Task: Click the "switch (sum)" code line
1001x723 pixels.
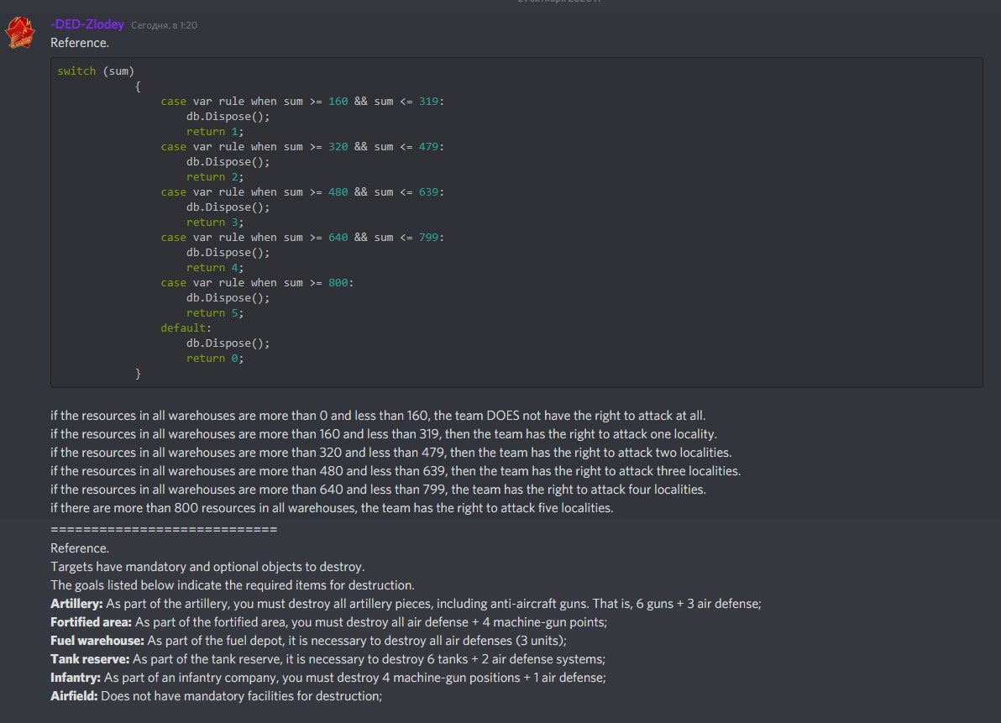Action: pos(96,71)
